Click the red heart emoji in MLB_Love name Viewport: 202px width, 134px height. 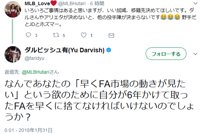pyautogui.click(x=54, y=3)
